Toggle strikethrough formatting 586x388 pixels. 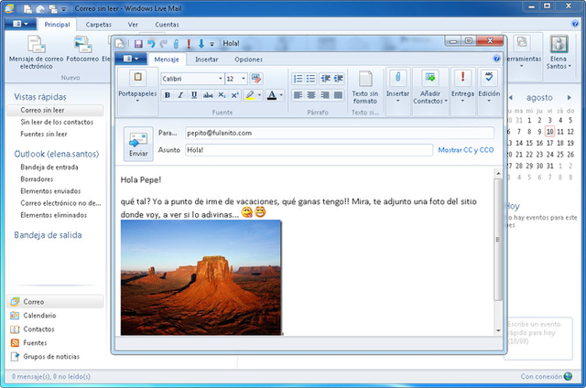pos(208,95)
